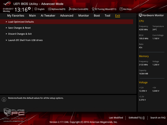This screenshot has width=167, height=125.
Task: Click the CPU section heading
Action: tap(141, 21)
